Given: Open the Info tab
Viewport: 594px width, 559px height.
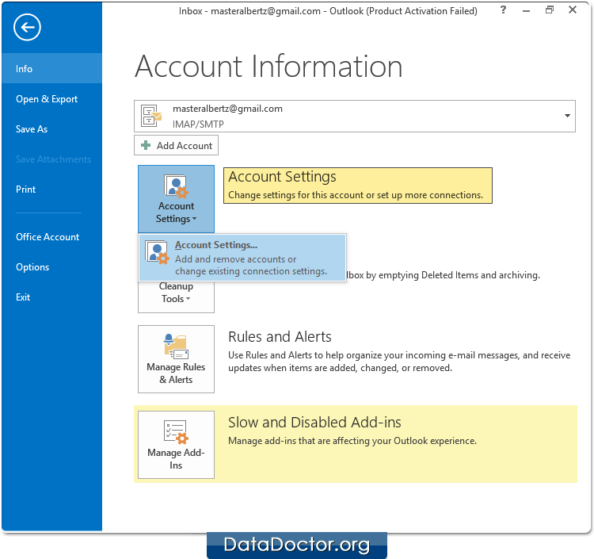Looking at the screenshot, I should coord(52,69).
